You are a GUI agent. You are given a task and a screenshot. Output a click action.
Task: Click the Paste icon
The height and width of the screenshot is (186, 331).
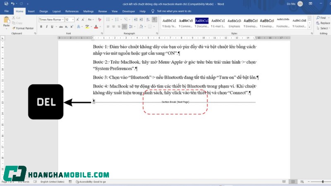6,21
